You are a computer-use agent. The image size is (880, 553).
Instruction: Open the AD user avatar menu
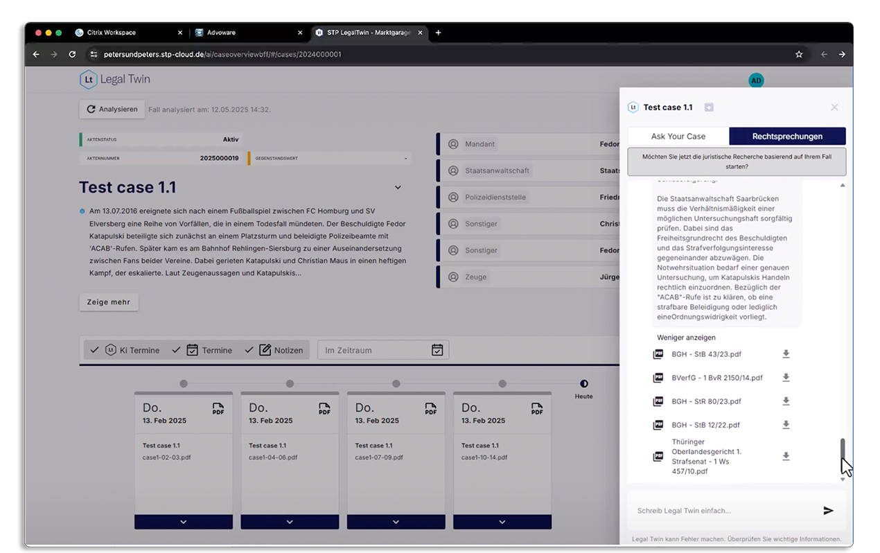(x=756, y=80)
